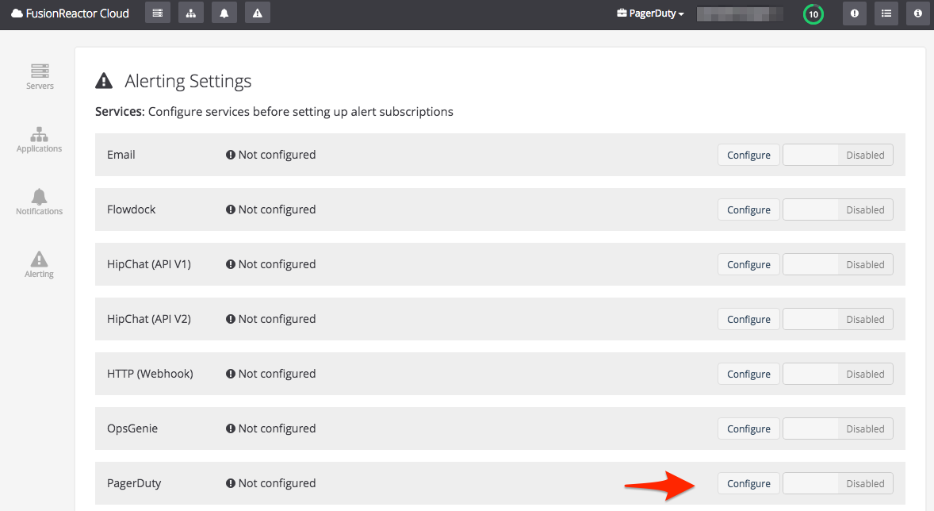The image size is (934, 511).
Task: Click the green circular 10 indicator
Action: pos(813,14)
